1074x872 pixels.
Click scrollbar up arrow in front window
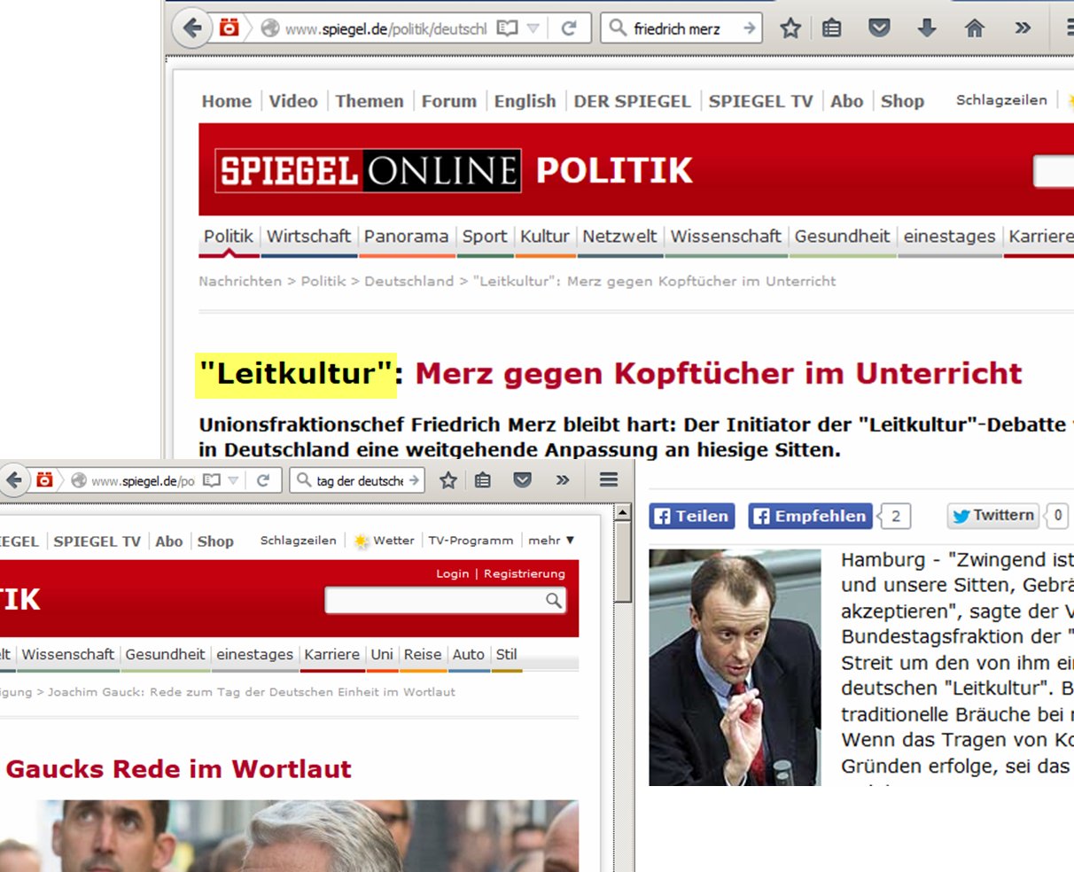pyautogui.click(x=623, y=513)
